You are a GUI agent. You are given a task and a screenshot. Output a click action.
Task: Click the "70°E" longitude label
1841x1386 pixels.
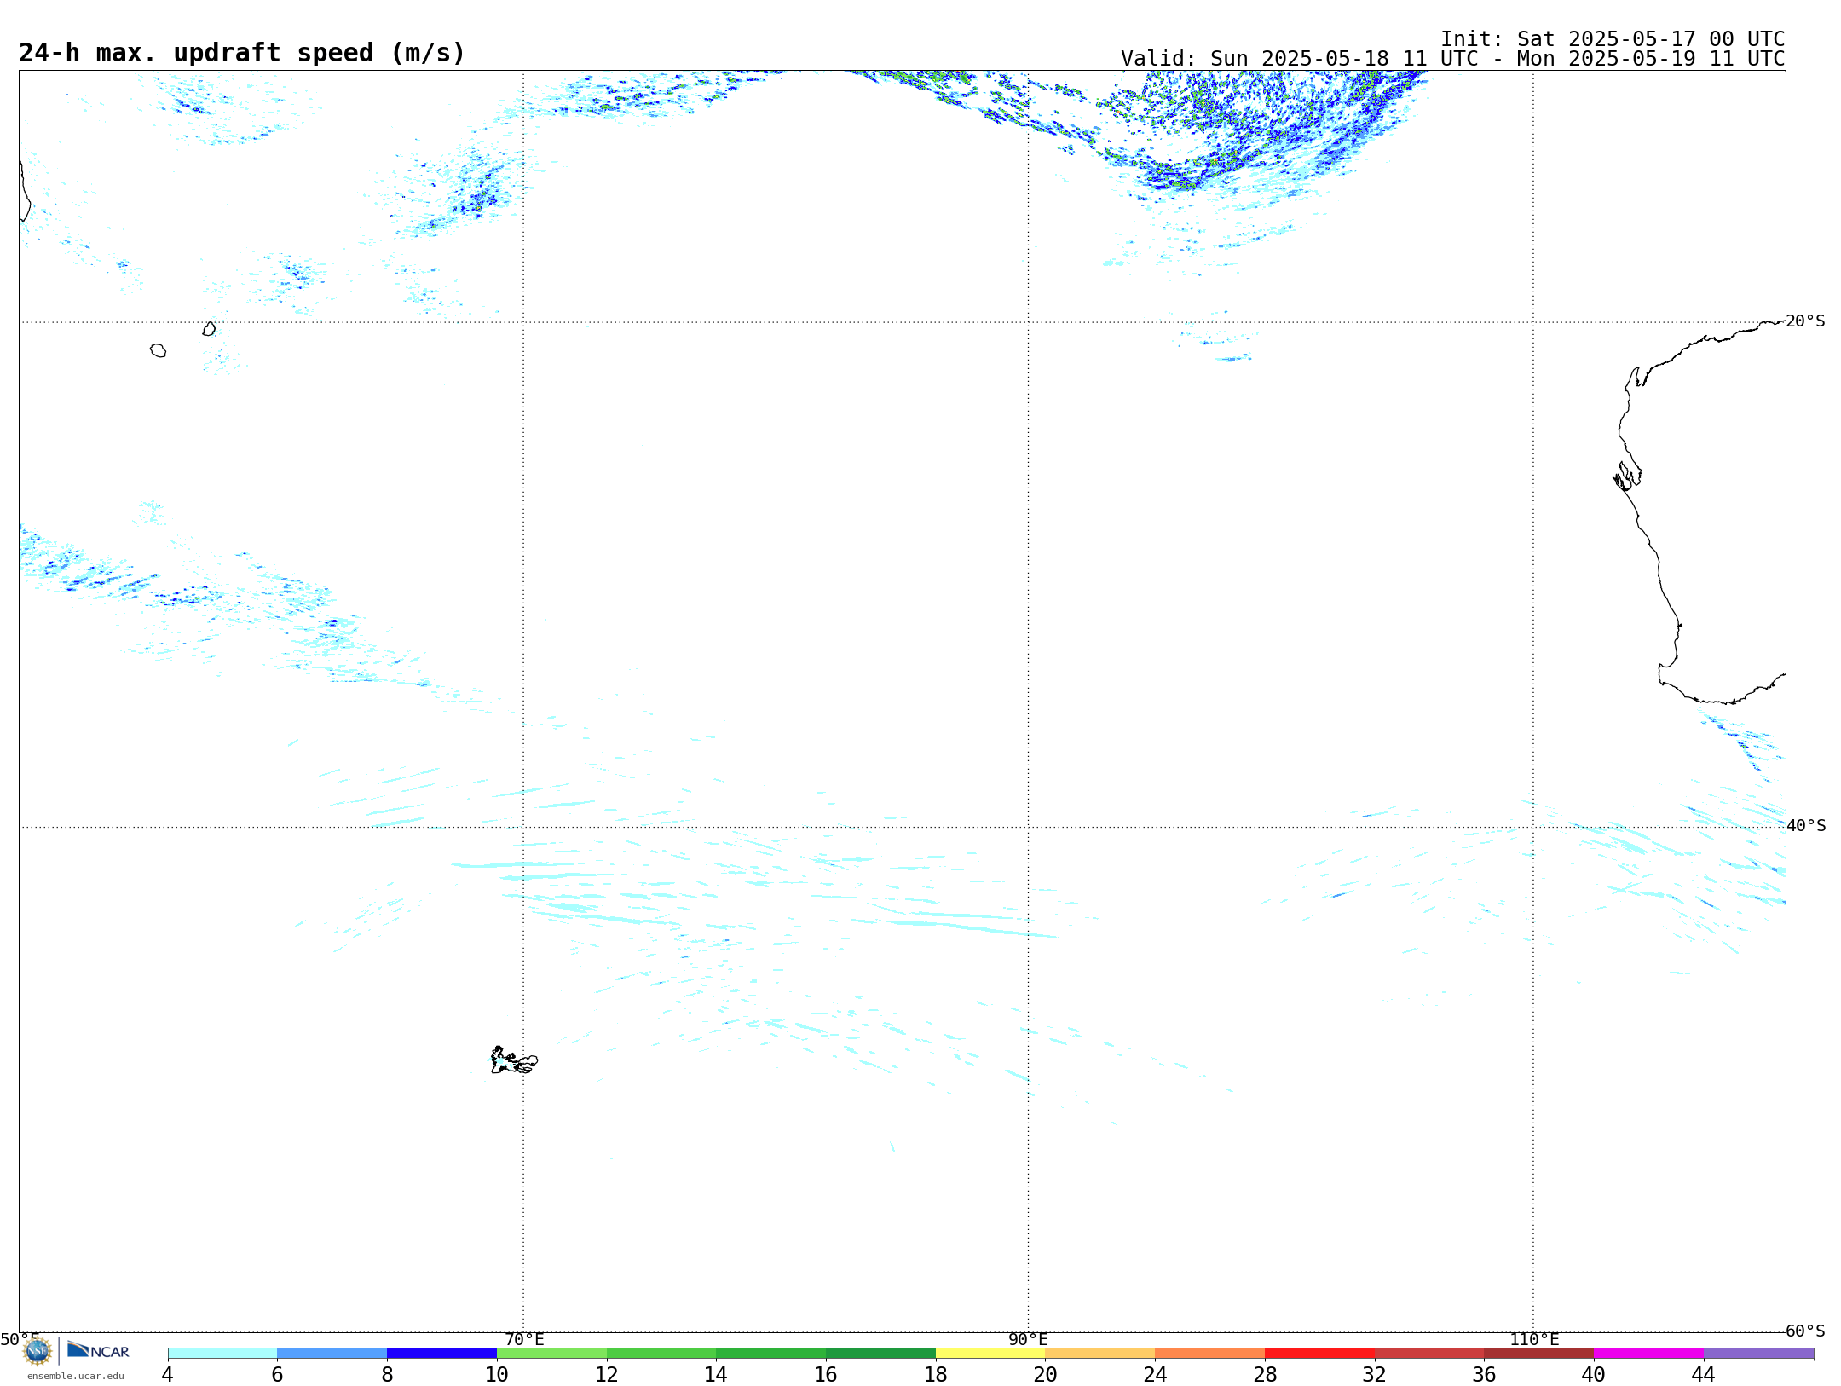point(524,1339)
